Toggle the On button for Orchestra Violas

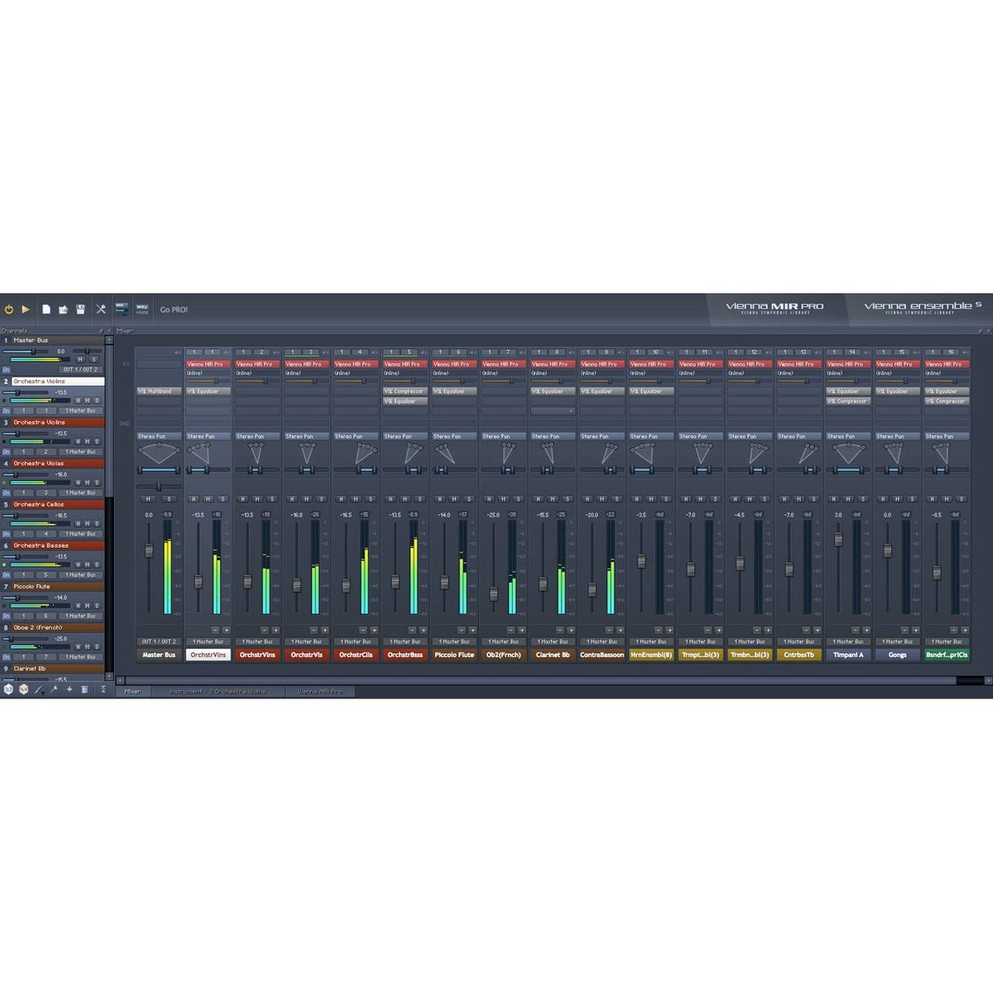pos(7,493)
